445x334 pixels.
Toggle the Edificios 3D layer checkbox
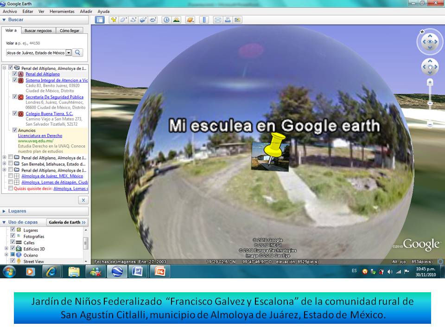(x=13, y=249)
